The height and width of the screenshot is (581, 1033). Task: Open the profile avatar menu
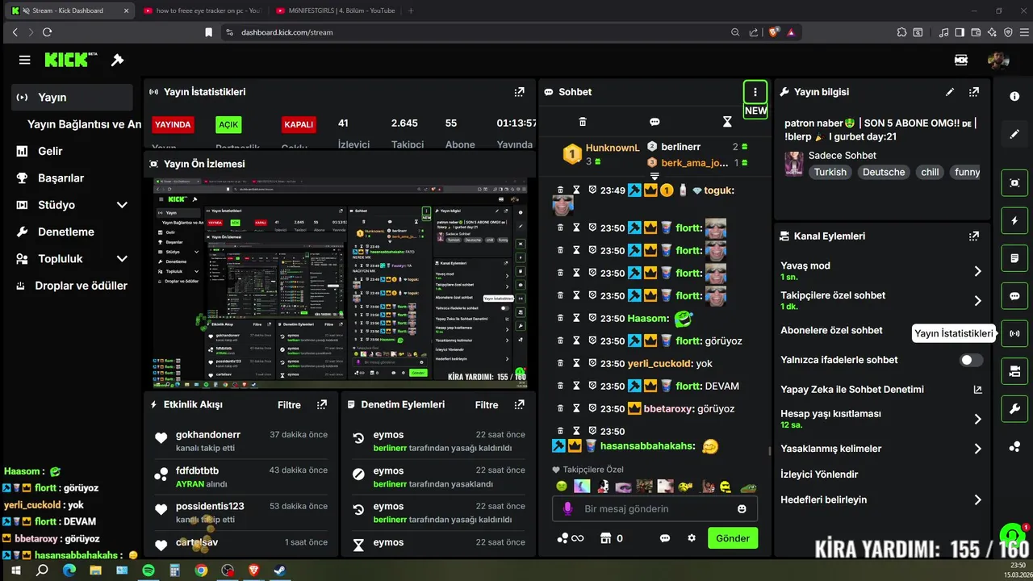(x=998, y=60)
